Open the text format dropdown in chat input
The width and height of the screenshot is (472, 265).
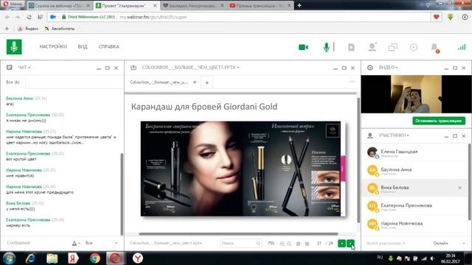(x=76, y=243)
